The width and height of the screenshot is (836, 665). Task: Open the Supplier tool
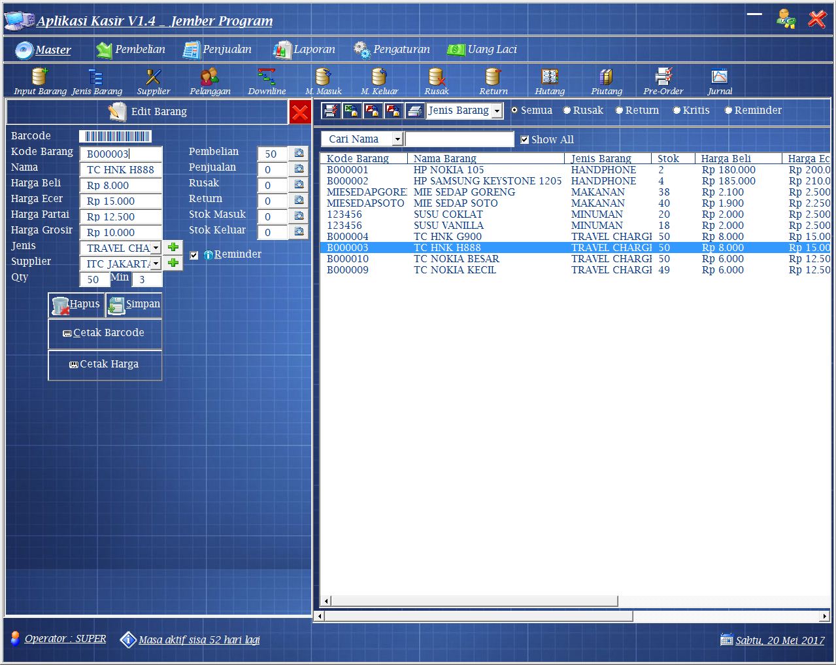(x=154, y=82)
